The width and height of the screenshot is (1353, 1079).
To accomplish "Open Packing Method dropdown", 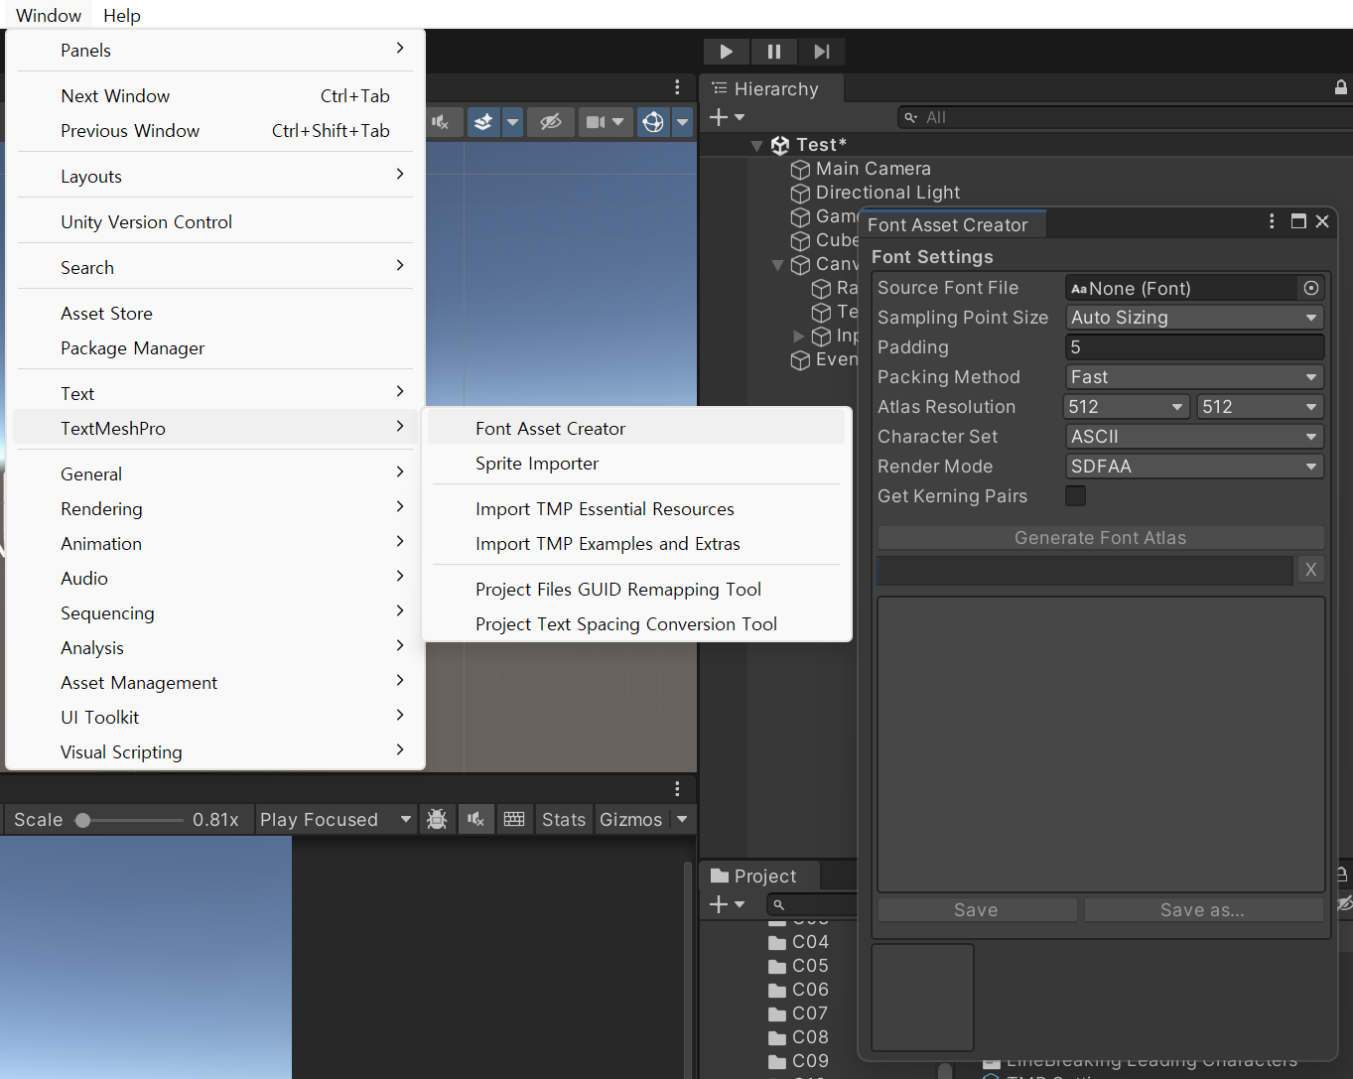I will pyautogui.click(x=1195, y=377).
